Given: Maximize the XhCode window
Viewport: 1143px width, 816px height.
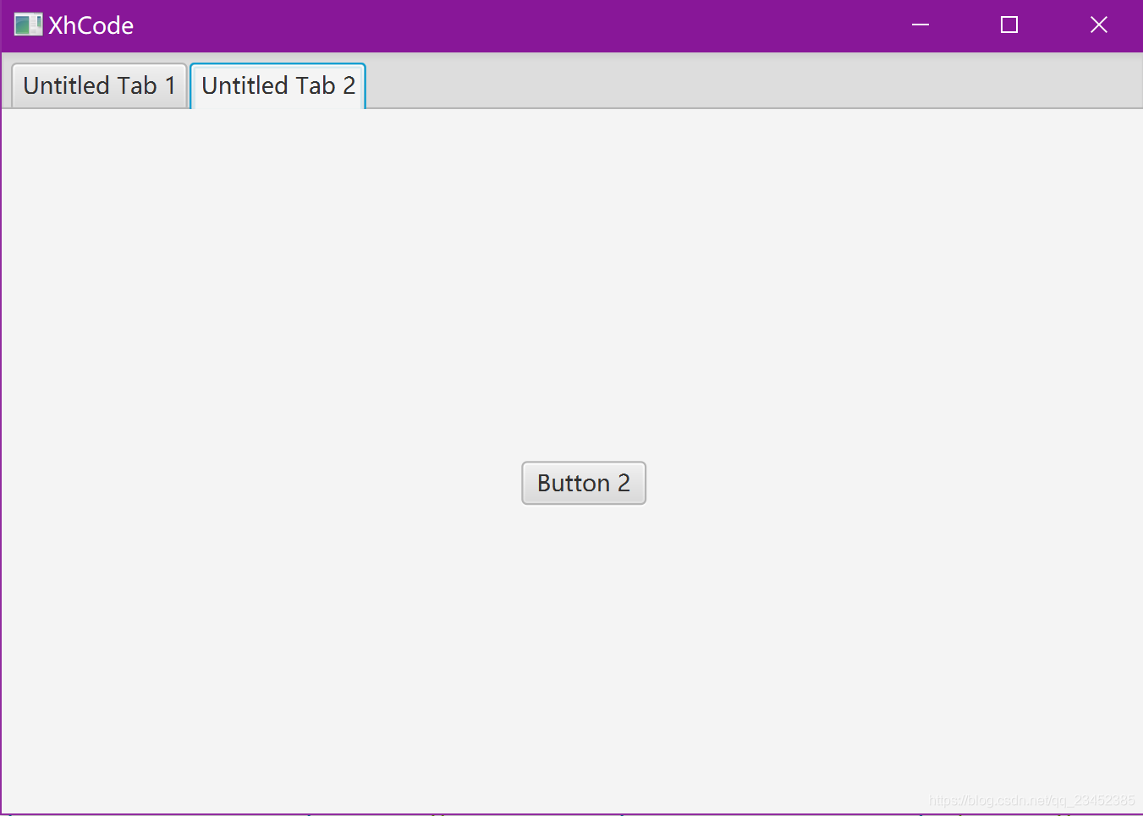Looking at the screenshot, I should (1009, 25).
